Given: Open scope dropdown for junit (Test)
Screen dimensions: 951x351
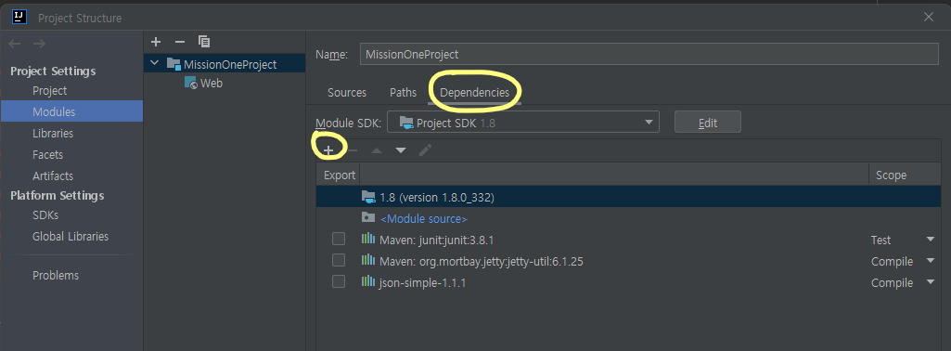Looking at the screenshot, I should tap(931, 240).
